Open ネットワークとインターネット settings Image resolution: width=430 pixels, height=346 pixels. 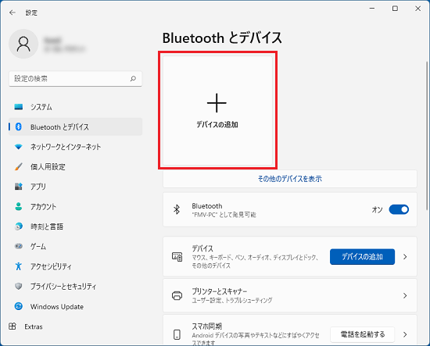click(x=75, y=147)
